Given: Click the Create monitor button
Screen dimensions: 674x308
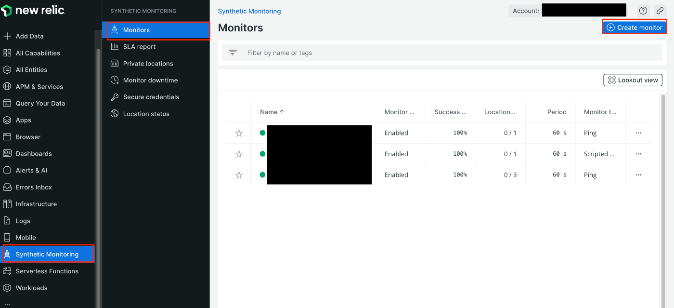Looking at the screenshot, I should pos(635,27).
